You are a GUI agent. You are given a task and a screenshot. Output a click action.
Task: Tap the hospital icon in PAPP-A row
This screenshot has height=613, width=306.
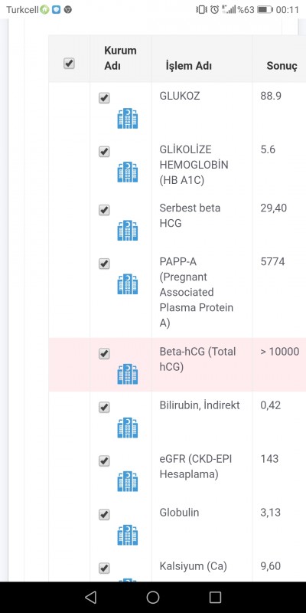tap(128, 284)
